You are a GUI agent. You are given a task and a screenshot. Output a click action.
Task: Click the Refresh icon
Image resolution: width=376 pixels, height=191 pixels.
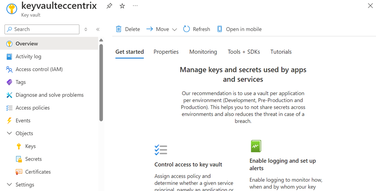(x=186, y=29)
